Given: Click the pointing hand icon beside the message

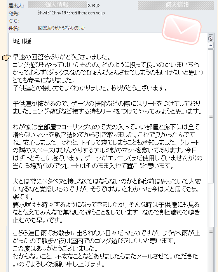Looking at the screenshot, I should 7,57.
